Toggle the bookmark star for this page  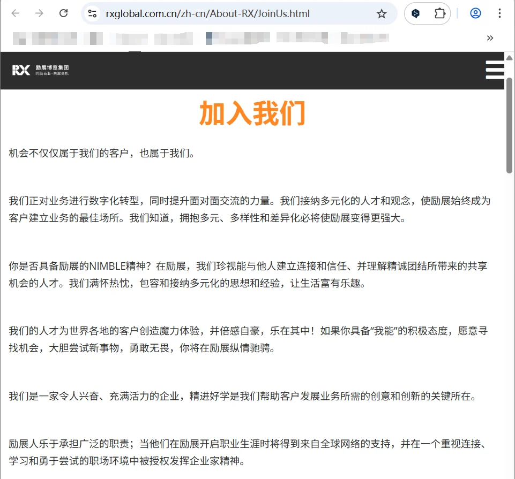[x=382, y=13]
